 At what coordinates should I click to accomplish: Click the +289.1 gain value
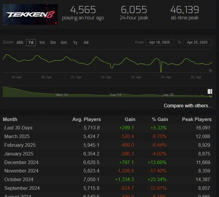coord(127,128)
